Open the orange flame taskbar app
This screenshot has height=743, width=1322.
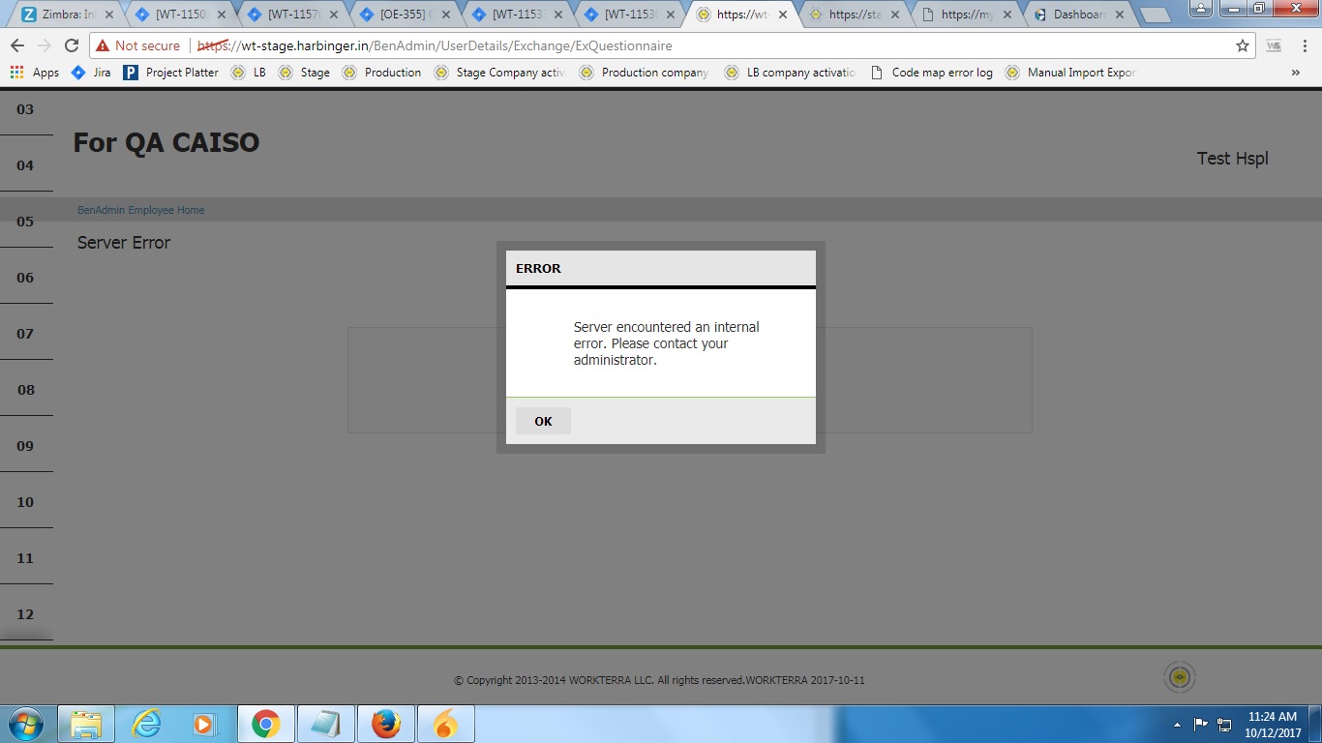coord(445,724)
